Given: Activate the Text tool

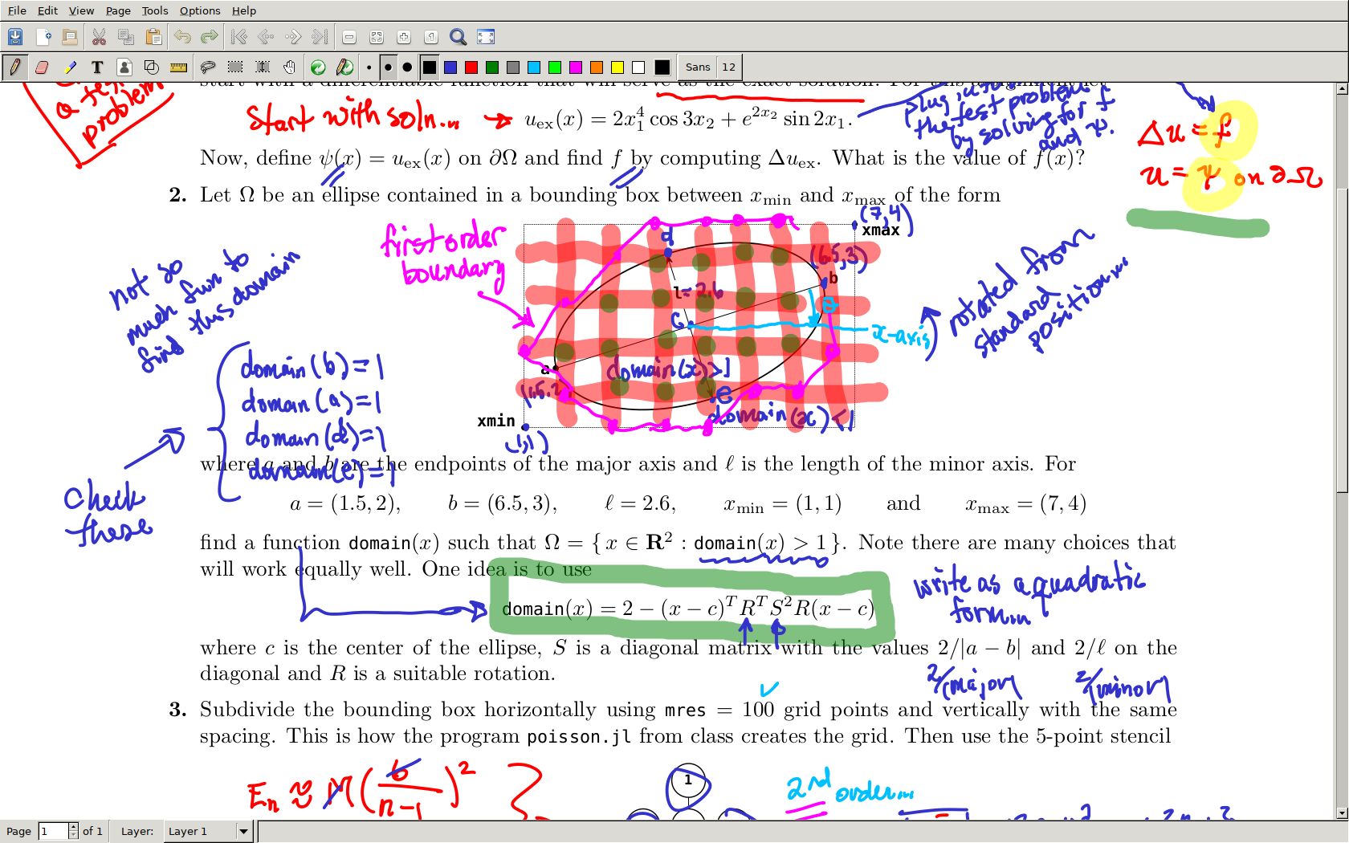Looking at the screenshot, I should (x=97, y=67).
